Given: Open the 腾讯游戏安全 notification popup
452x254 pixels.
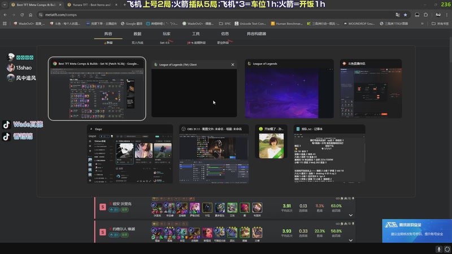Looking at the screenshot, I should [x=417, y=231].
